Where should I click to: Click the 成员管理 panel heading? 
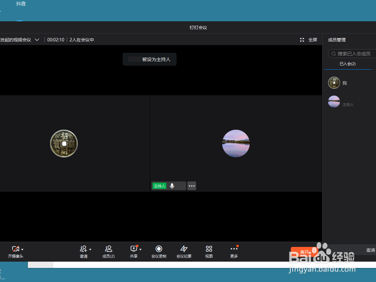pos(337,40)
